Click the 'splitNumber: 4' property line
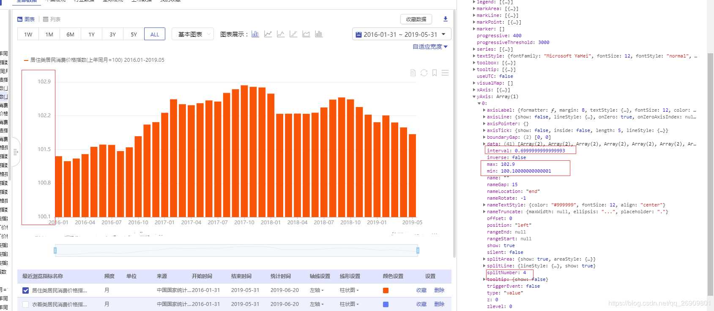The image size is (714, 311). click(506, 272)
